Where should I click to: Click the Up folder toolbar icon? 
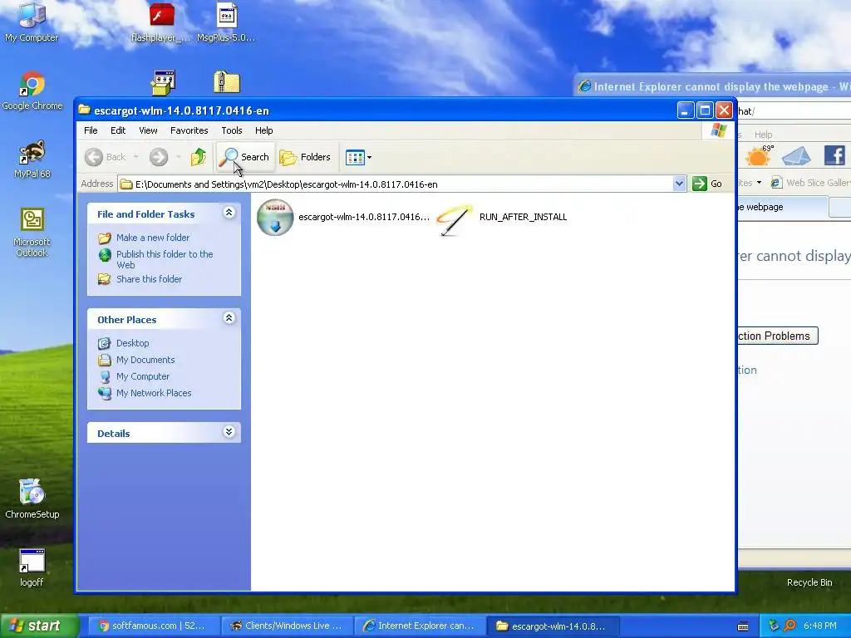pos(199,157)
